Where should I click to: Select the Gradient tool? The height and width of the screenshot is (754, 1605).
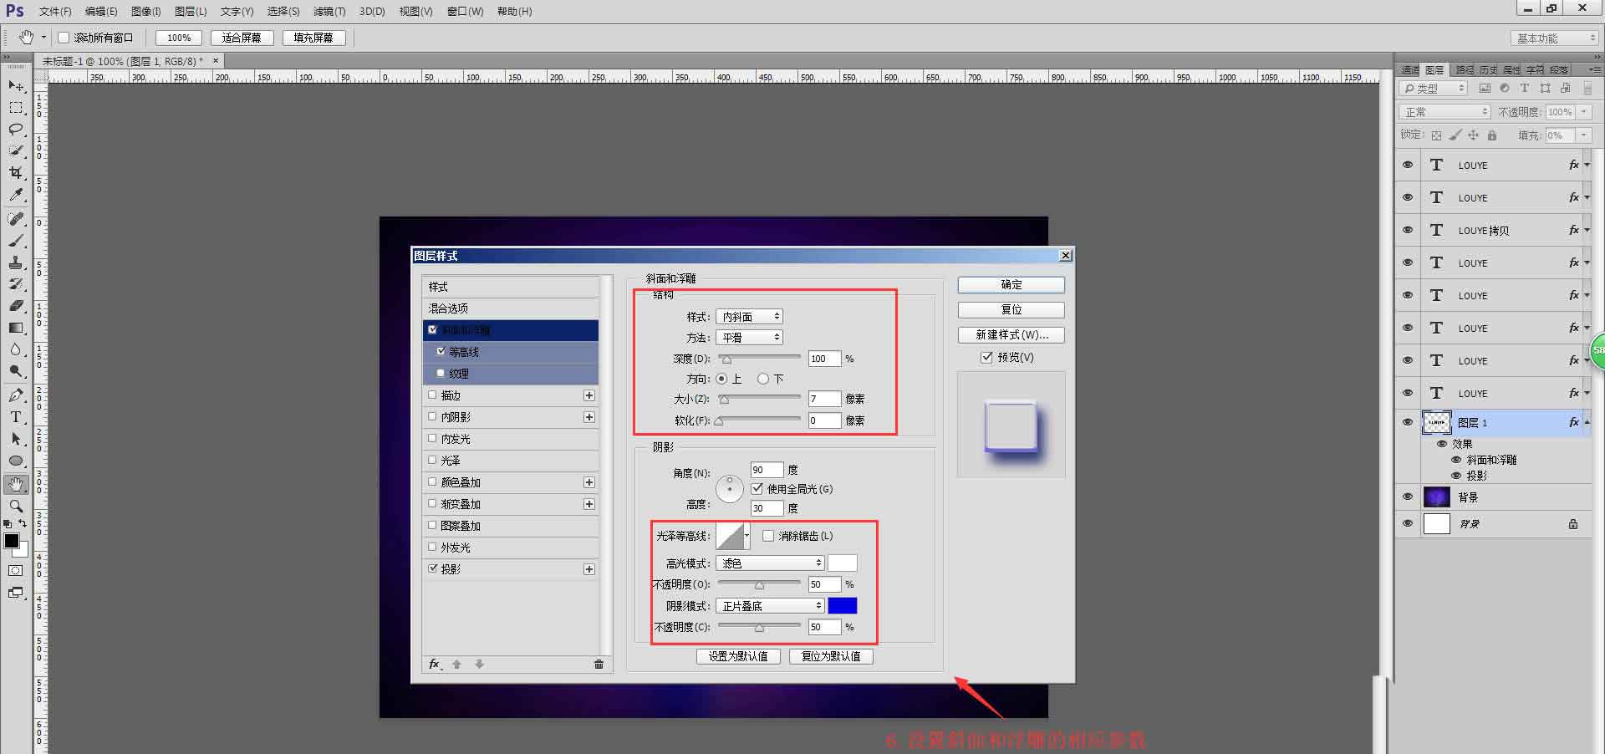click(x=15, y=327)
